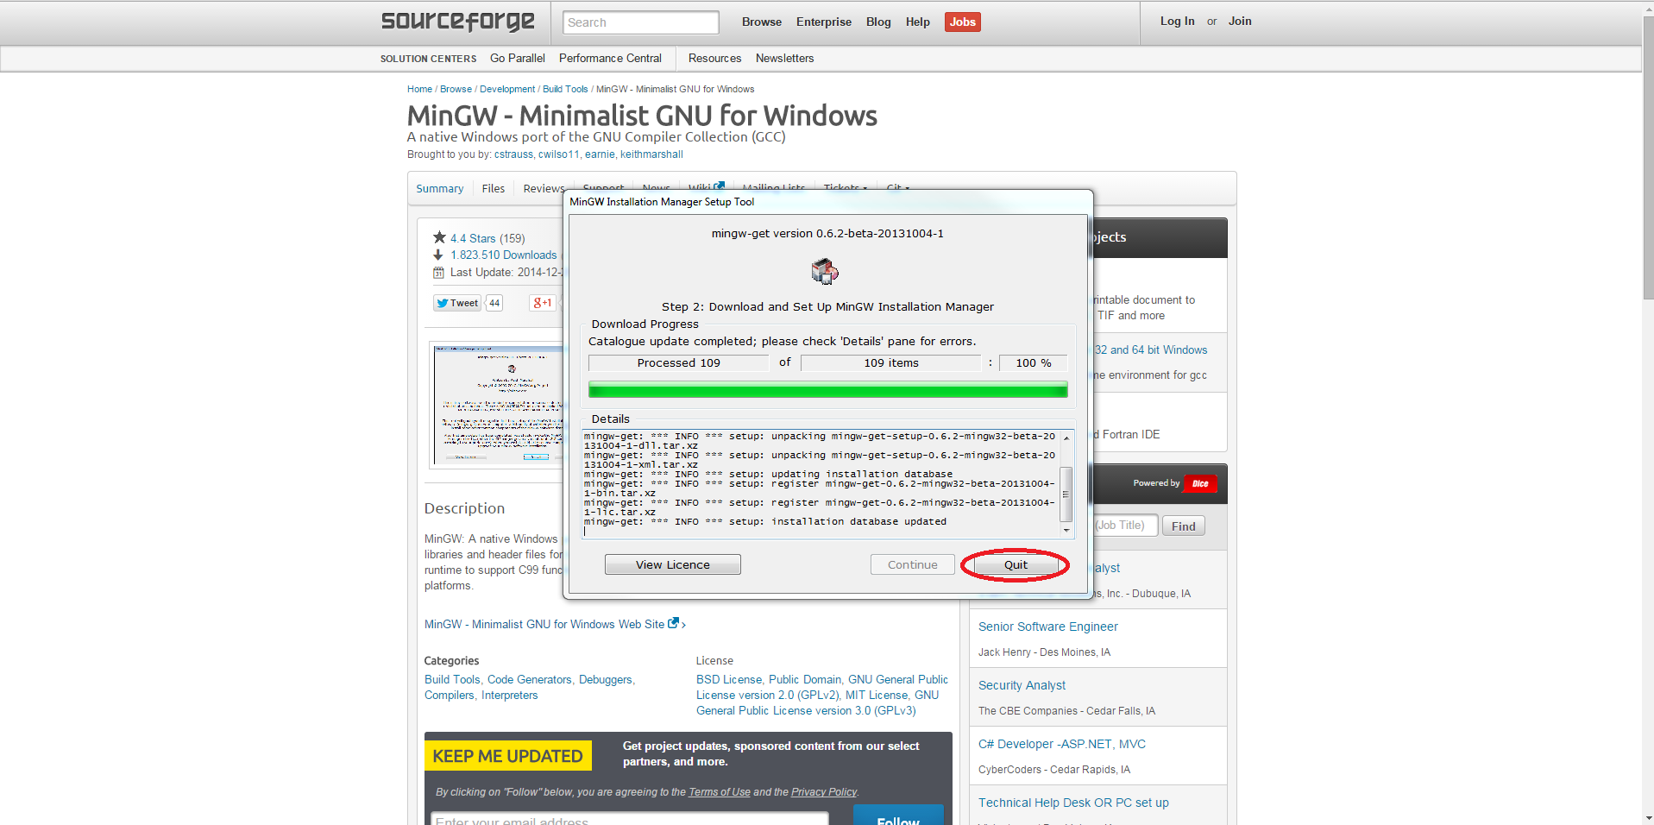The image size is (1654, 825).
Task: Click the external link icon after Web Site
Action: (674, 623)
